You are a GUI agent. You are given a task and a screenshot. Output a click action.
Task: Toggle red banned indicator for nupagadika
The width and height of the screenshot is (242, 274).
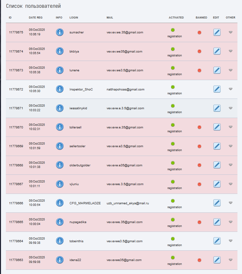pos(199,222)
